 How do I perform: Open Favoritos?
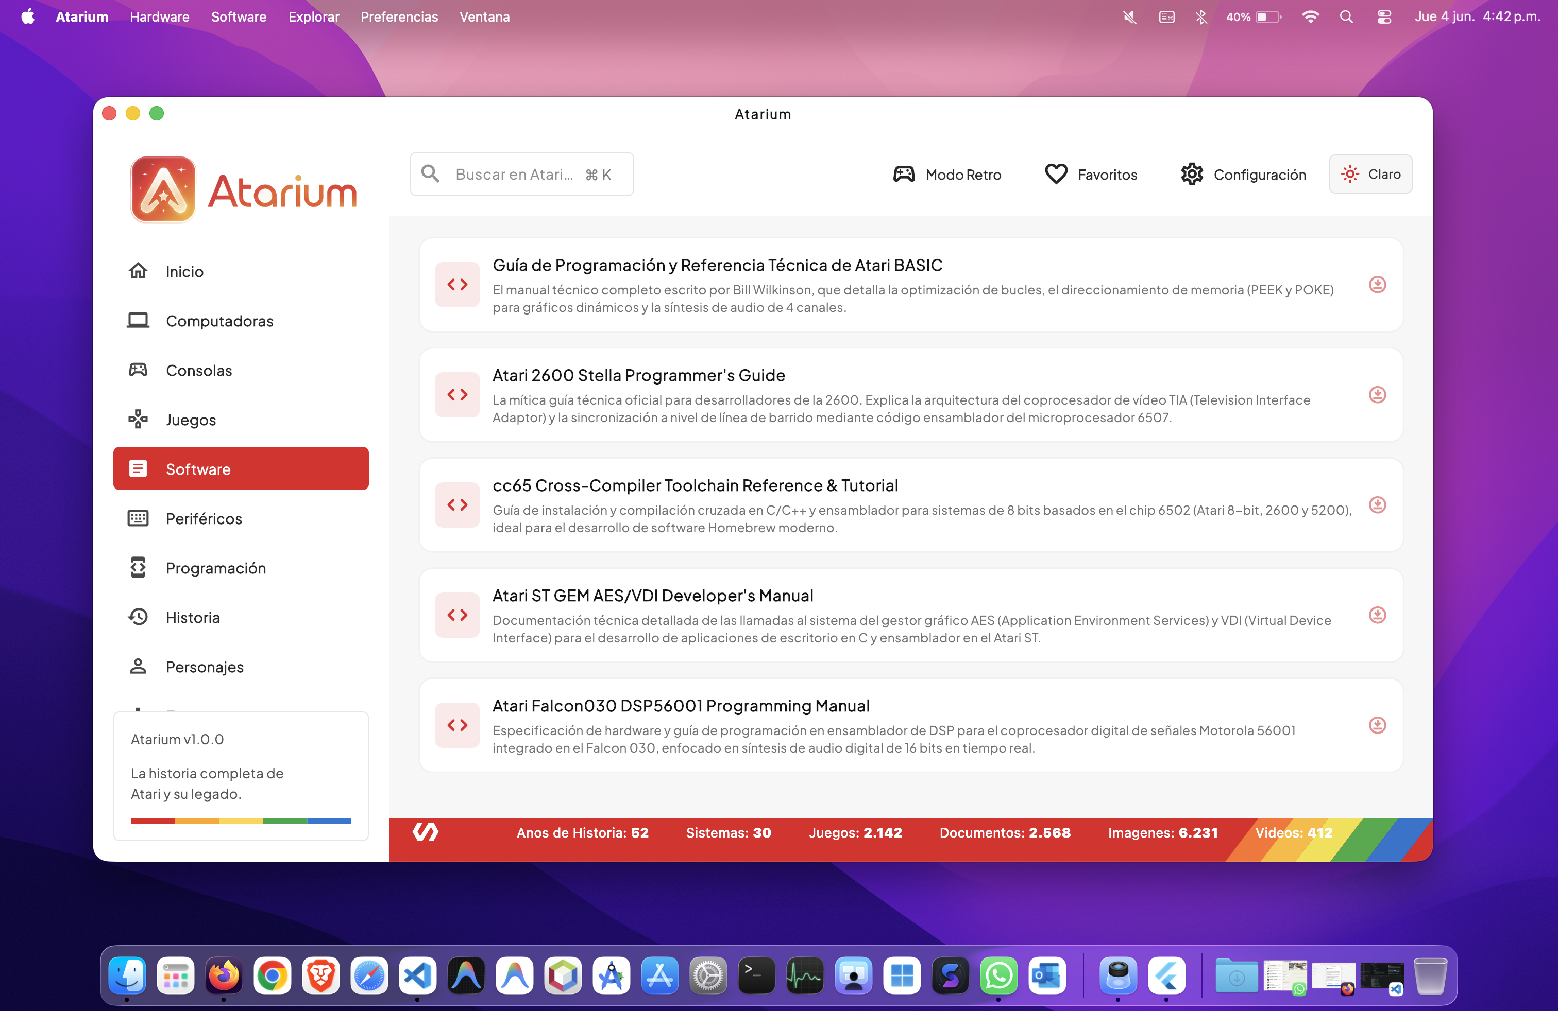coord(1091,175)
